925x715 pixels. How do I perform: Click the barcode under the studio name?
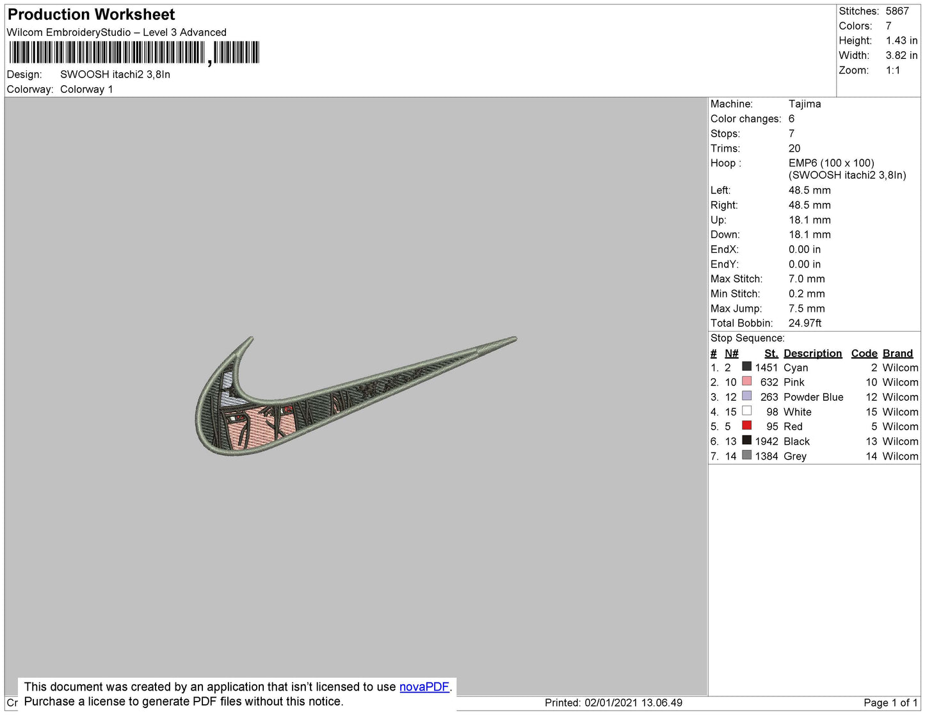(x=134, y=52)
